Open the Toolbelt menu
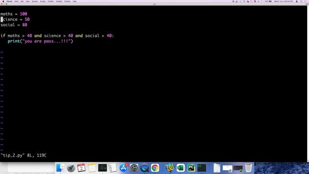The width and height of the screenshot is (309, 174). pos(59,1)
